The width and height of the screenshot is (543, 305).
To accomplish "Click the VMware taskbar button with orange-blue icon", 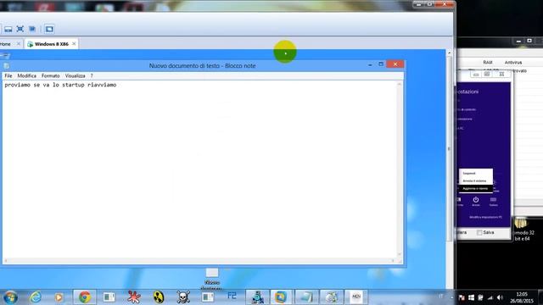I will [281, 297].
